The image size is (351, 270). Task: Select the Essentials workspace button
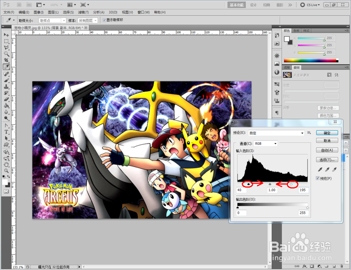[x=236, y=5]
